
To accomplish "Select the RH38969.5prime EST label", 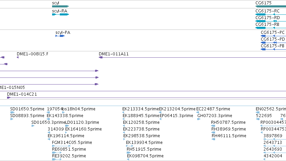I will coord(229,129).
